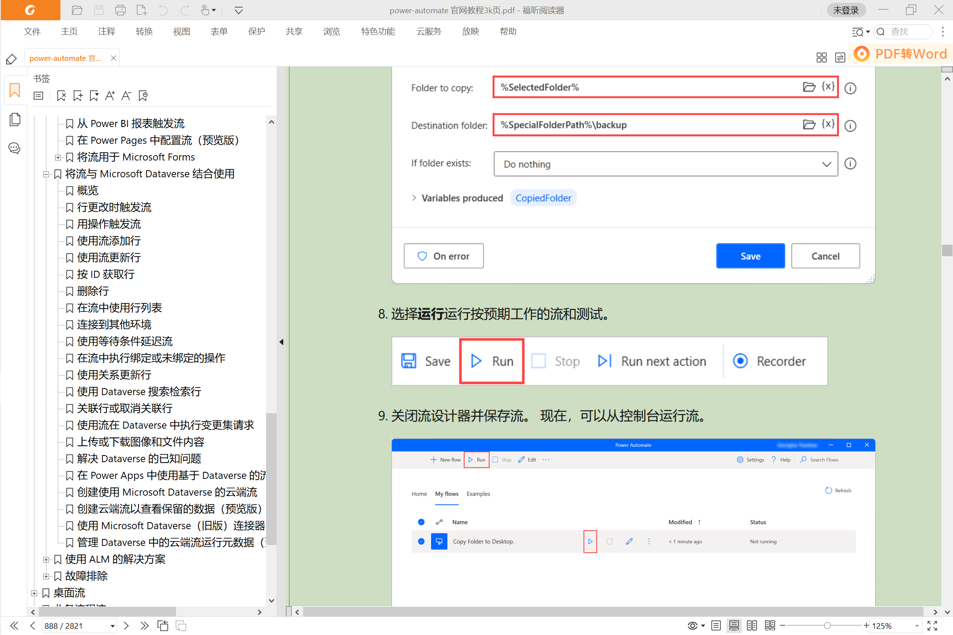Open the 保护 ribbon tab

point(256,32)
